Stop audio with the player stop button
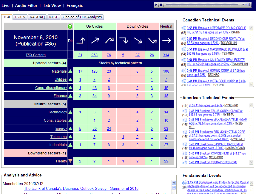 161,5
